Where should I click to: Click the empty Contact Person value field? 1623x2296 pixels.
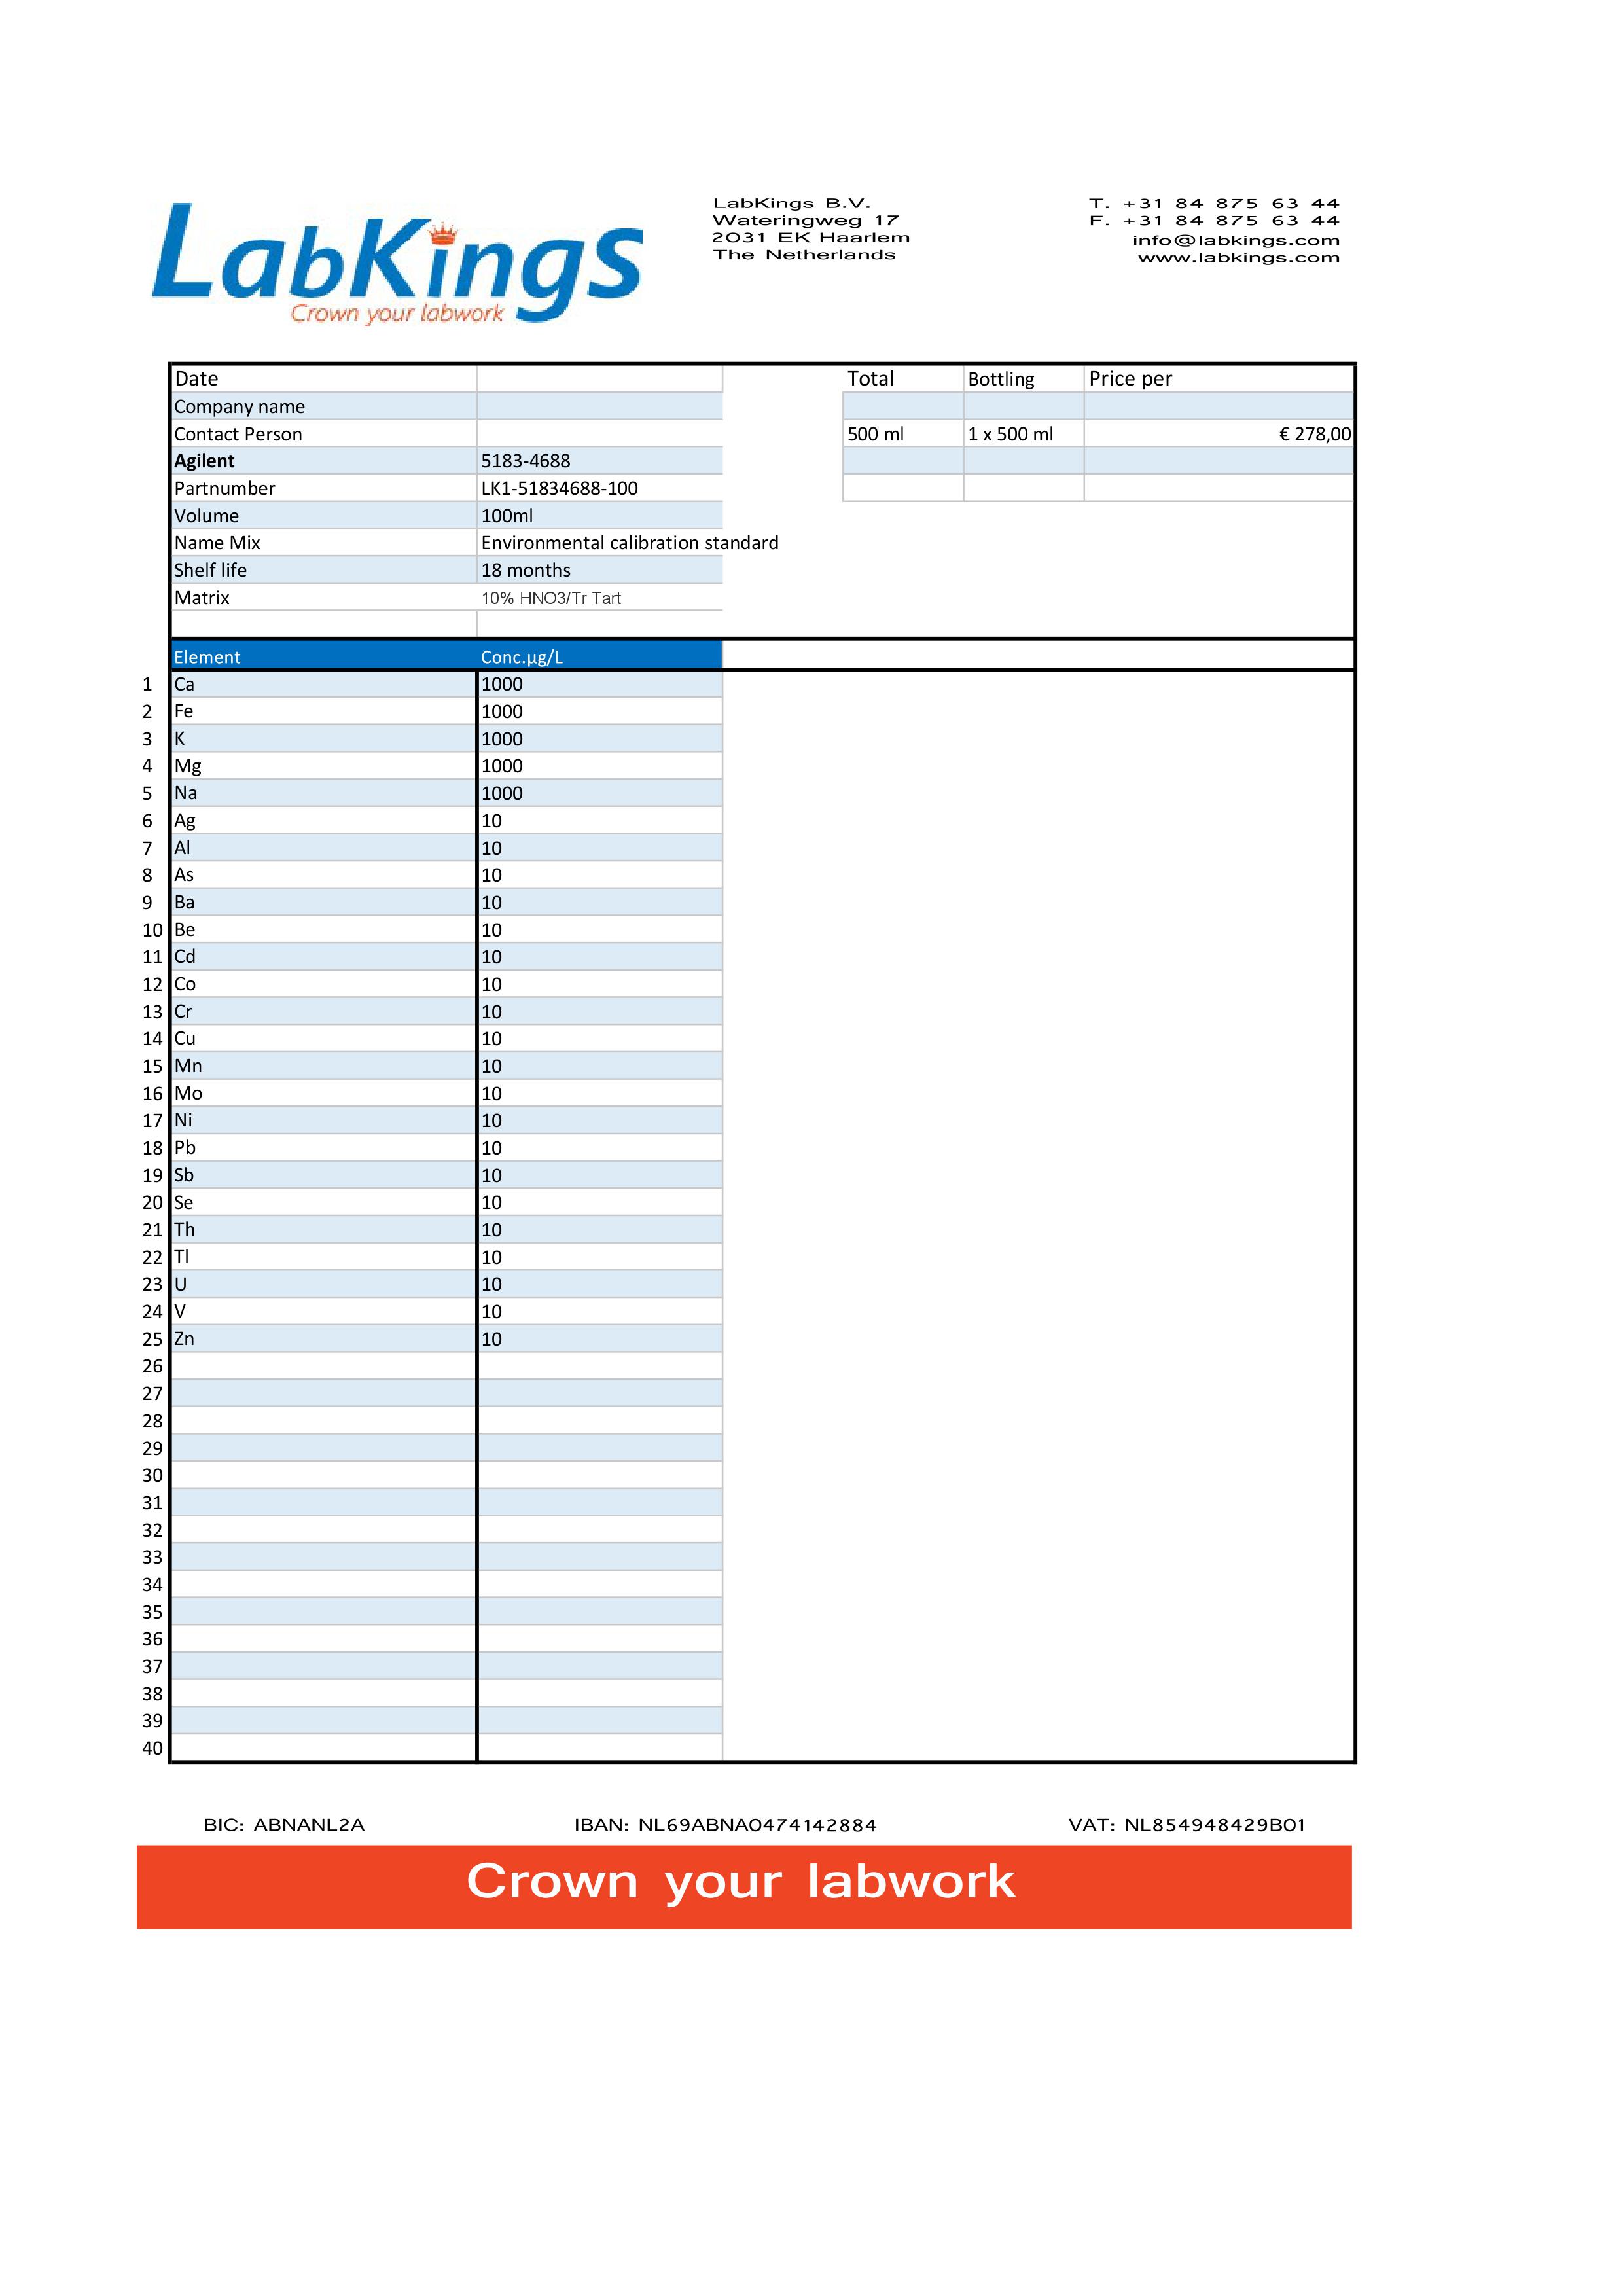[599, 434]
